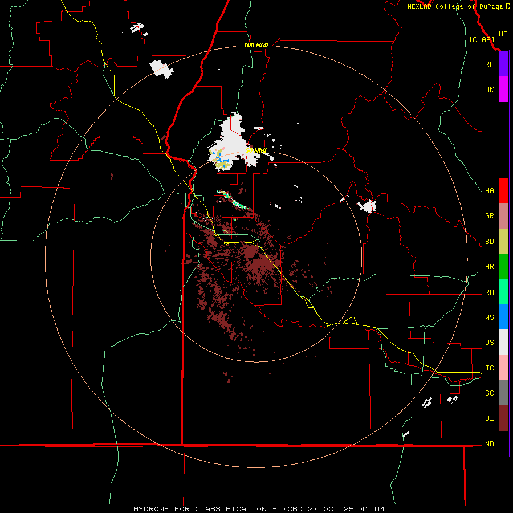This screenshot has height=513, width=513.
Task: Select the GR graupel legend swatch
Action: 503,216
